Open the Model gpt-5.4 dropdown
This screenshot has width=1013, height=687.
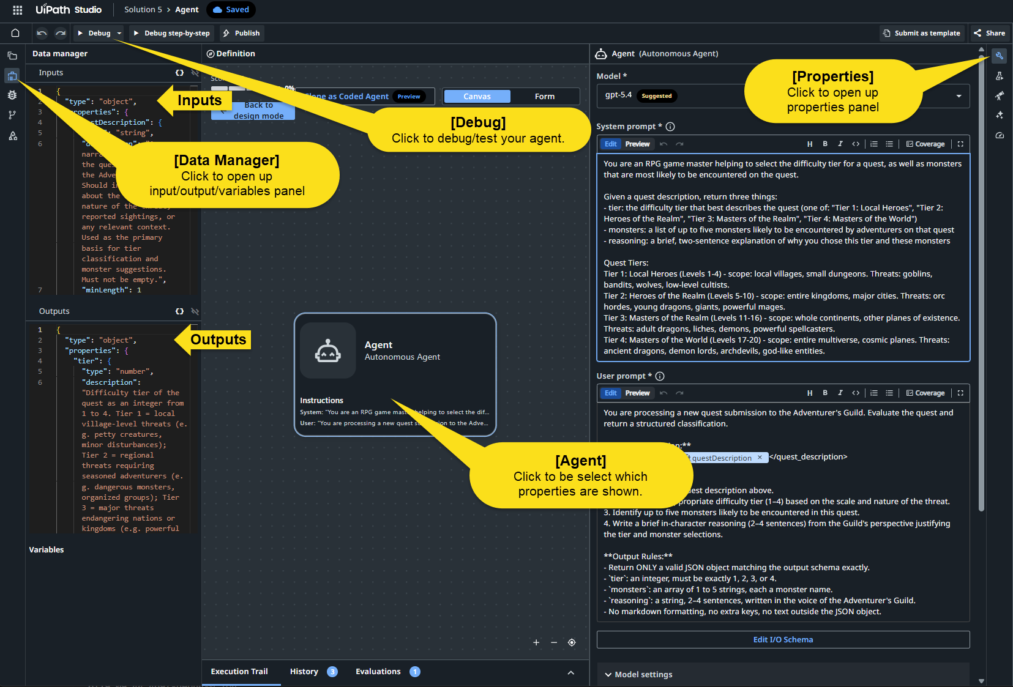[783, 96]
